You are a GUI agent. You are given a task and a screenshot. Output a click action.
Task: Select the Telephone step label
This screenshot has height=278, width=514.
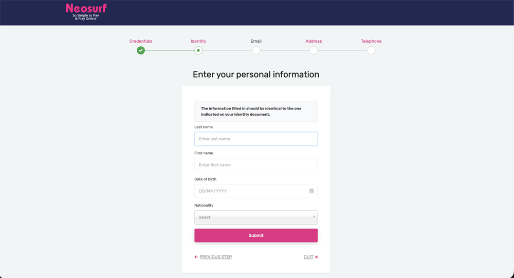(x=371, y=41)
